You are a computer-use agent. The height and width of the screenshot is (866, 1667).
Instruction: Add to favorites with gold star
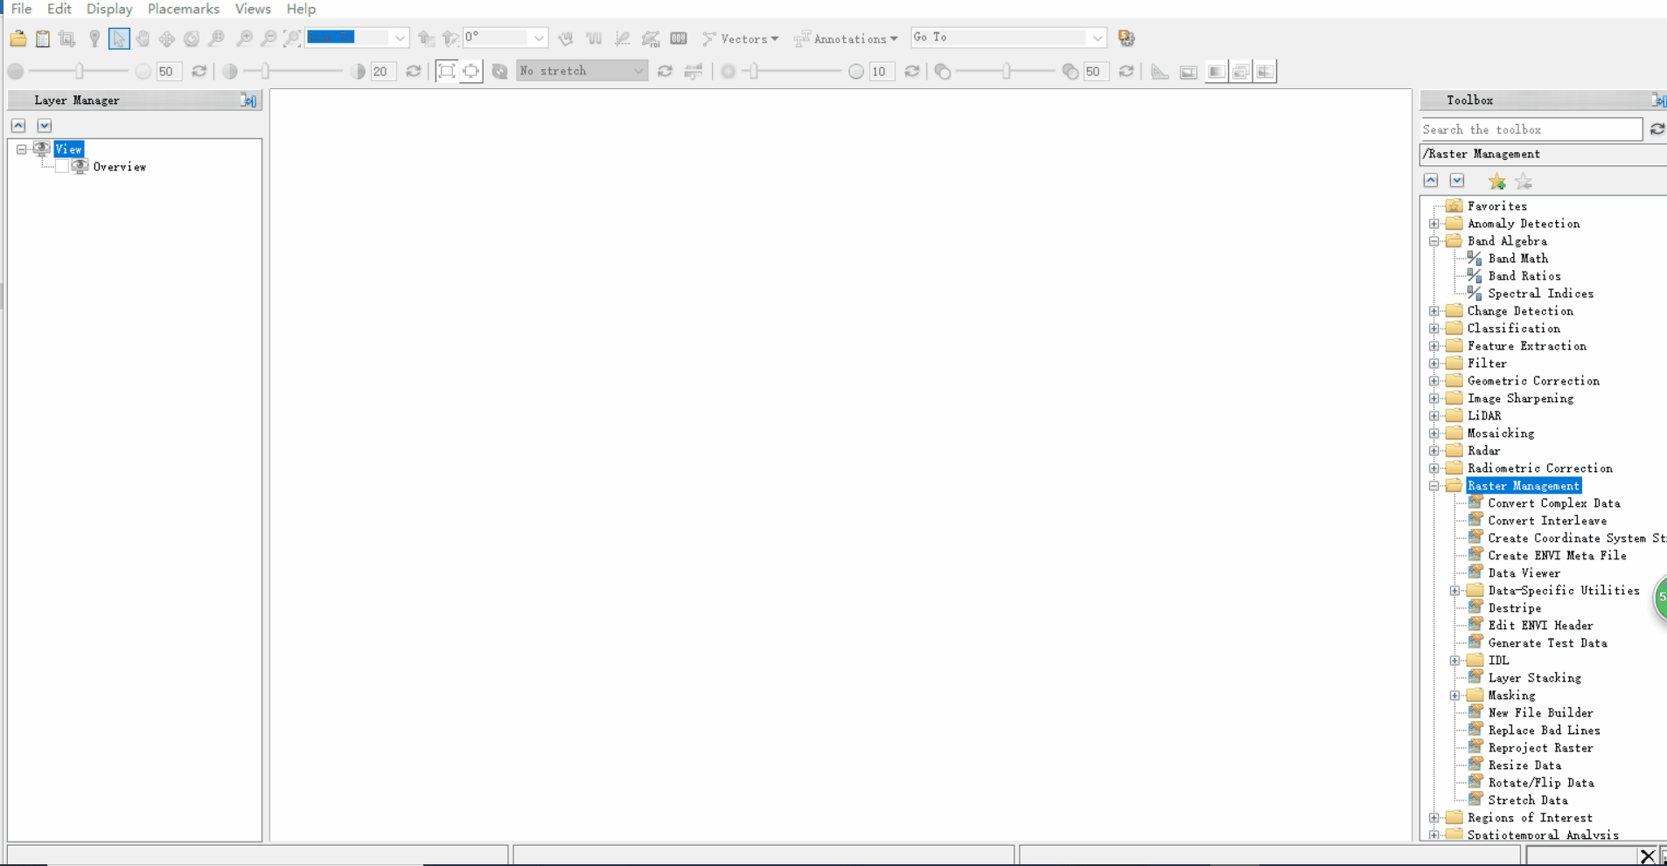point(1497,182)
